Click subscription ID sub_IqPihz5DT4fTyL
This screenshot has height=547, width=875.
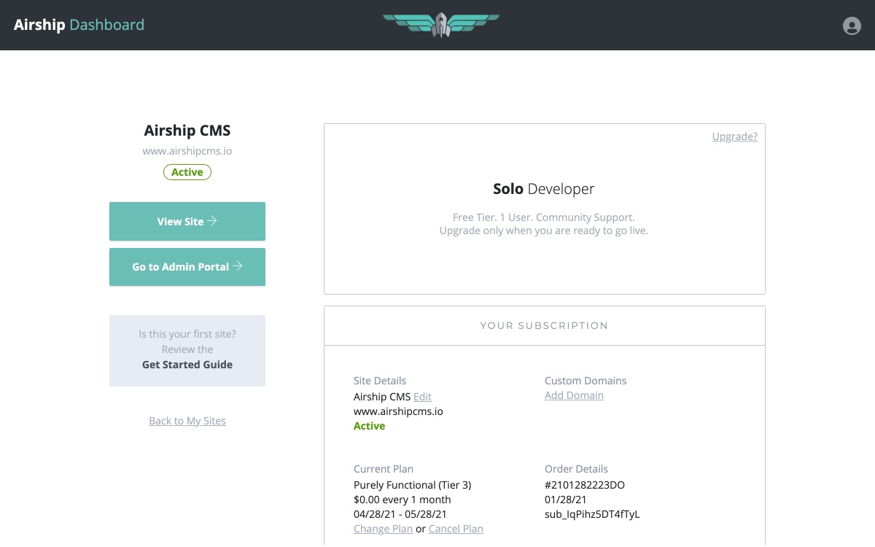[x=592, y=514]
